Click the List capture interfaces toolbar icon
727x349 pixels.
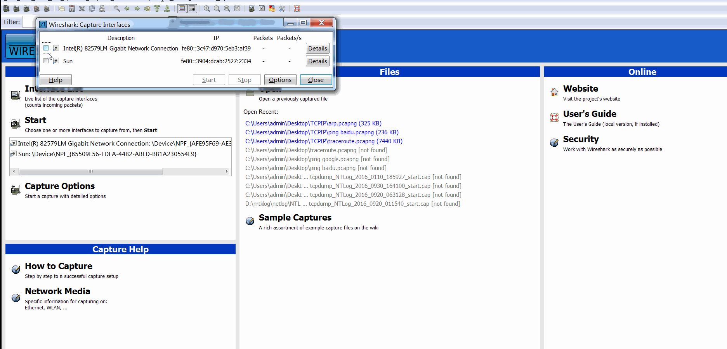[x=6, y=9]
